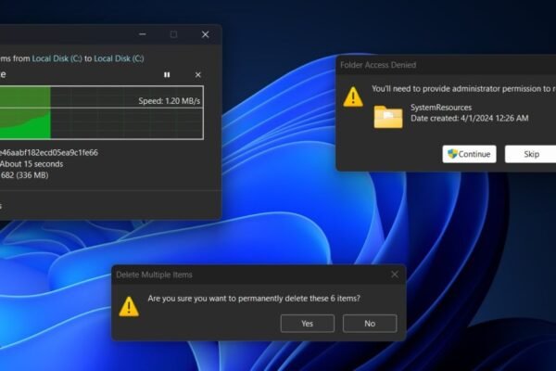Click the Speed: 1.20 MB/s label

(167, 100)
